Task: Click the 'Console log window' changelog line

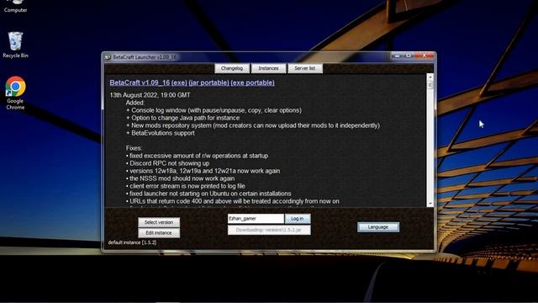Action: point(214,110)
